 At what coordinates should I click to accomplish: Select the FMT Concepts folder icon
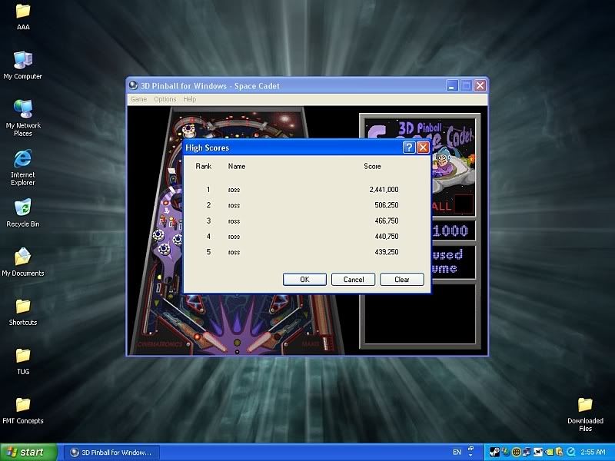point(23,410)
